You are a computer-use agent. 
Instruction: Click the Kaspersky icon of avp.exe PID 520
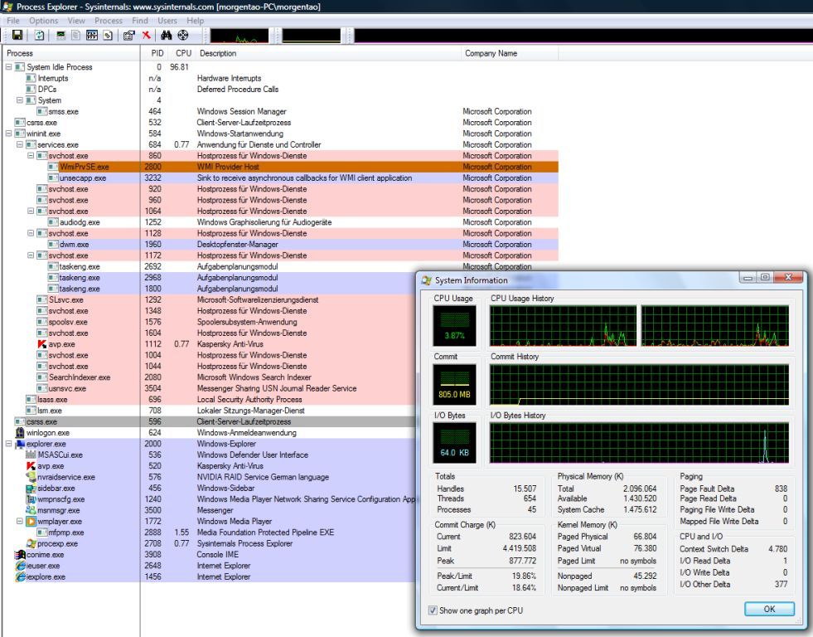31,466
